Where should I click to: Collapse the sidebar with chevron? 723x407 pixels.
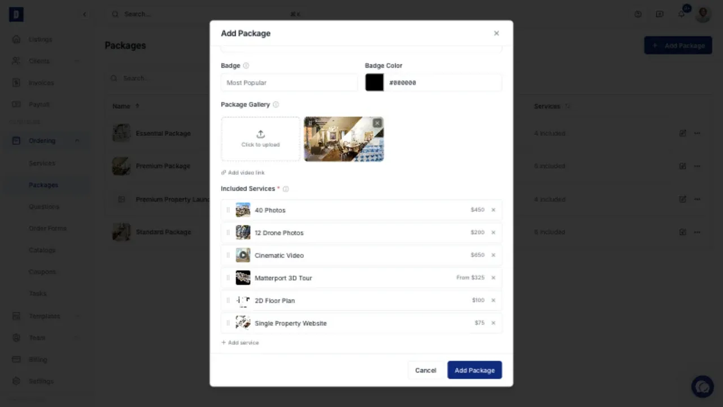pyautogui.click(x=84, y=14)
